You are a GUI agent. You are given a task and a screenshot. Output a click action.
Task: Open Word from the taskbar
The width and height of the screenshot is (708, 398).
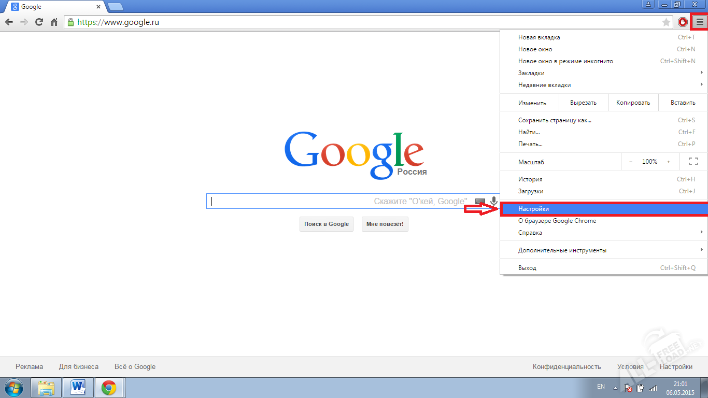(x=78, y=388)
